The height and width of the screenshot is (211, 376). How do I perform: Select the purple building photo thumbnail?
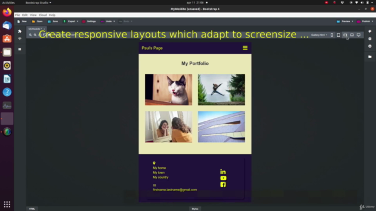pyautogui.click(x=221, y=127)
